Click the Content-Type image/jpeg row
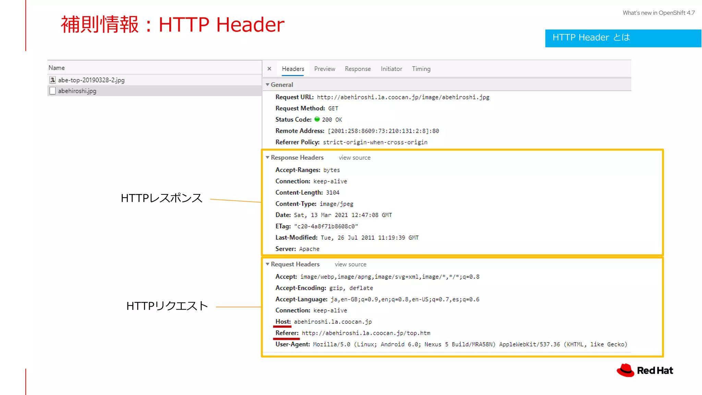This screenshot has width=702, height=395. pyautogui.click(x=314, y=204)
